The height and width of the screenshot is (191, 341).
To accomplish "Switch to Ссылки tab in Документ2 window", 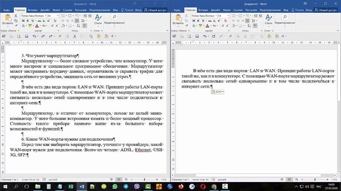I will [238, 10].
